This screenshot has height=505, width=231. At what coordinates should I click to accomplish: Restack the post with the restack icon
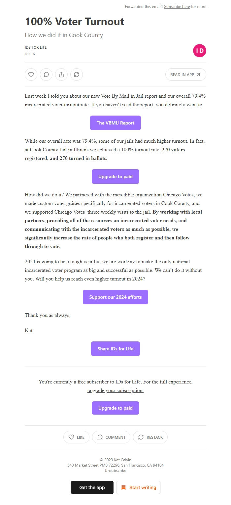pyautogui.click(x=77, y=75)
